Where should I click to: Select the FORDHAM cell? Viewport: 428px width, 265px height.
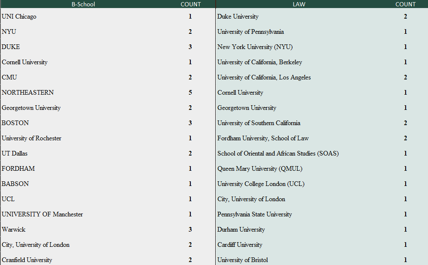(18, 169)
